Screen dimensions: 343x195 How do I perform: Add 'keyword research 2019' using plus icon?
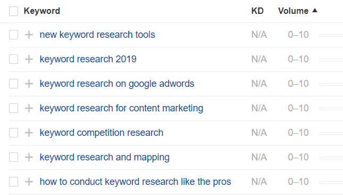point(29,59)
